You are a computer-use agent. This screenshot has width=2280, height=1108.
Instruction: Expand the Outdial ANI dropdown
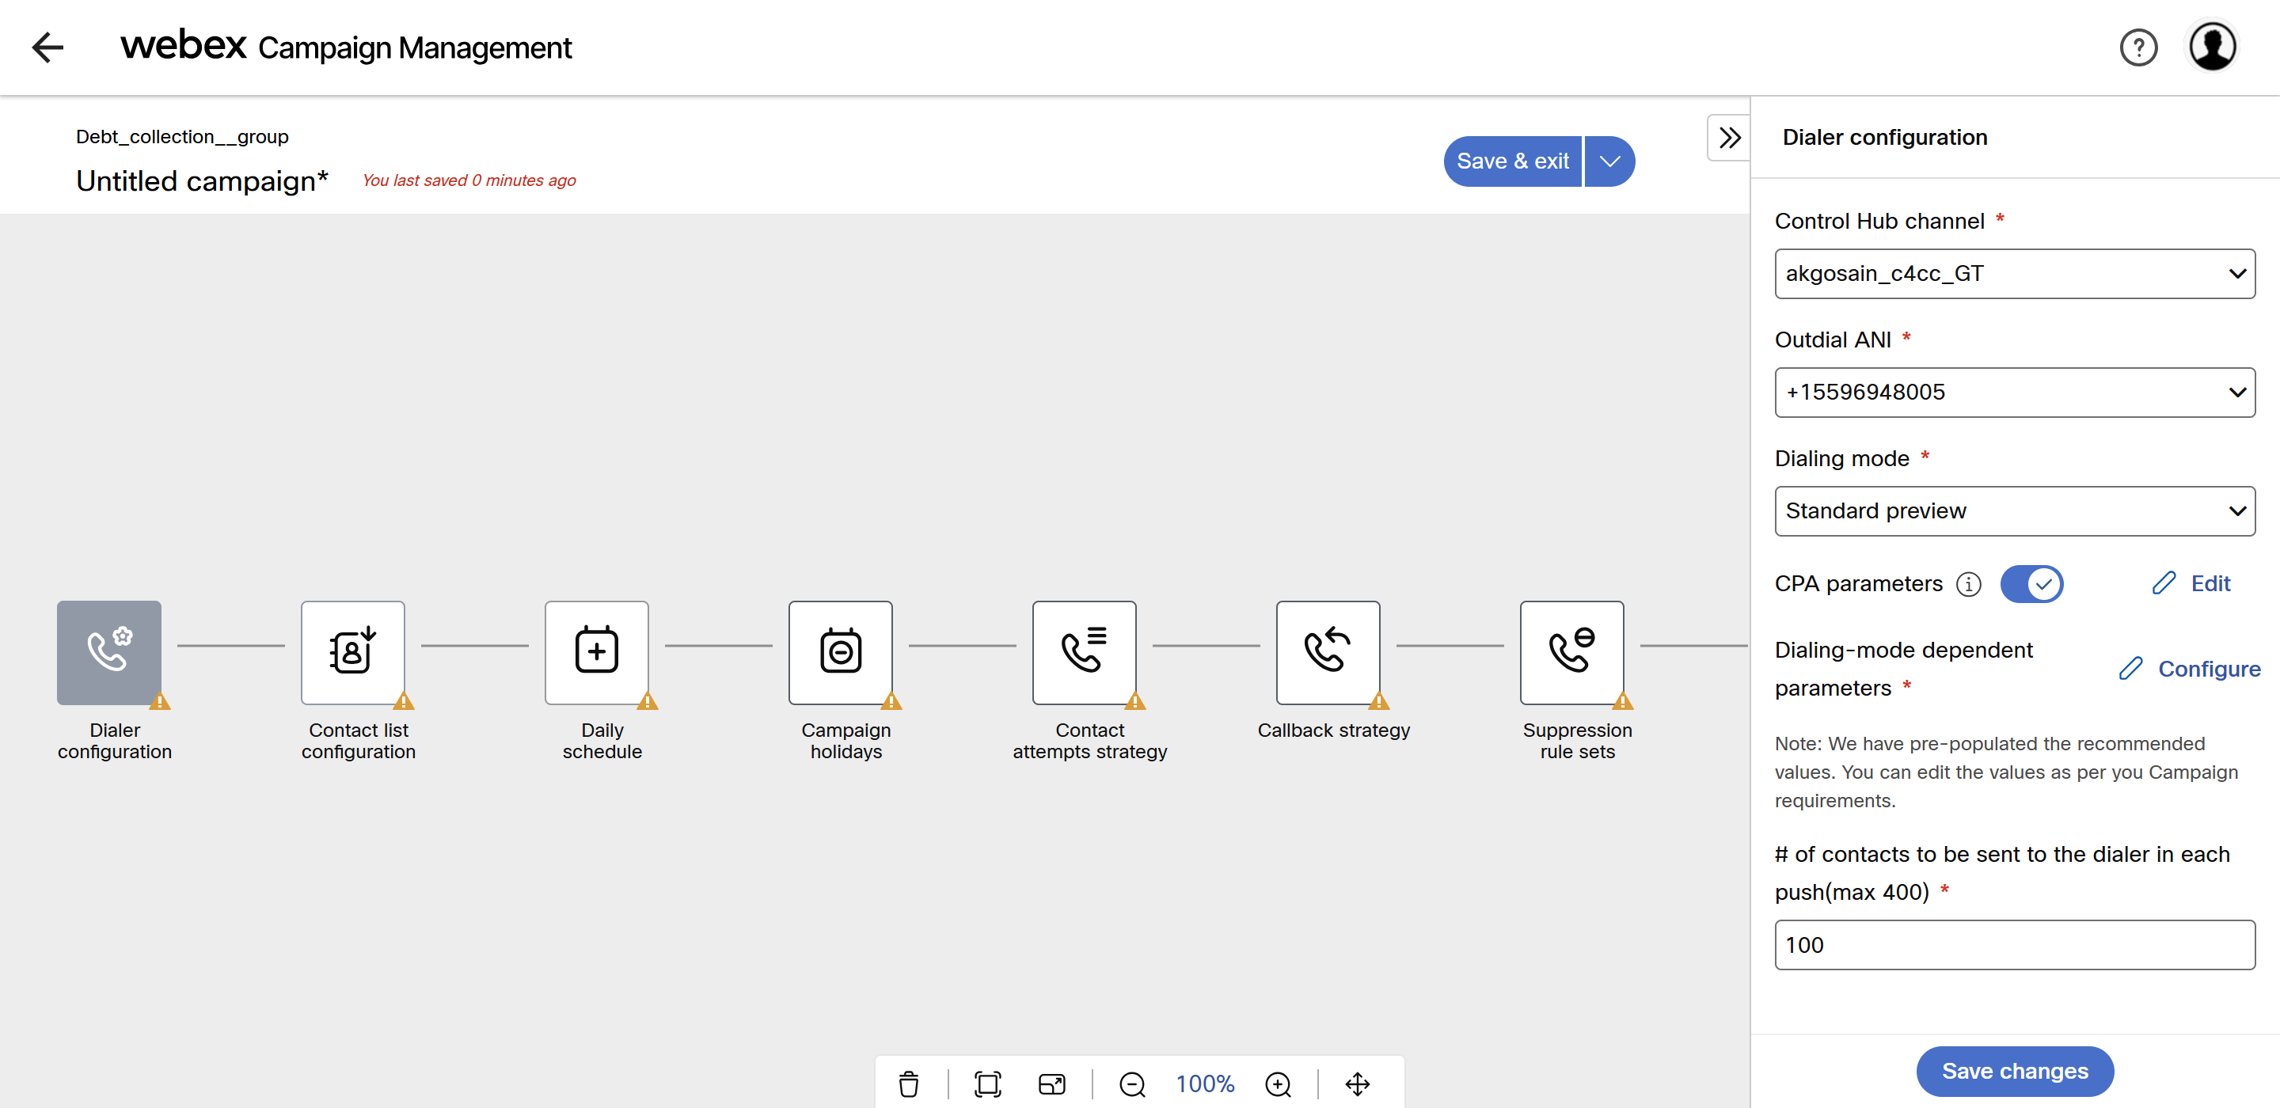pyautogui.click(x=2015, y=392)
